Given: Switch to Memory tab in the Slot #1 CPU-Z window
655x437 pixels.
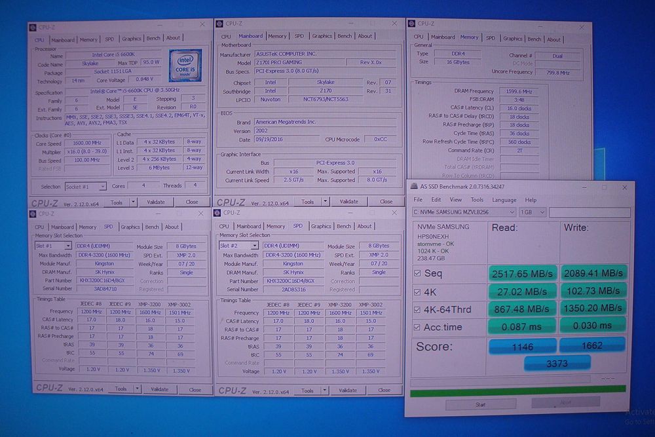Looking at the screenshot, I should tap(88, 227).
